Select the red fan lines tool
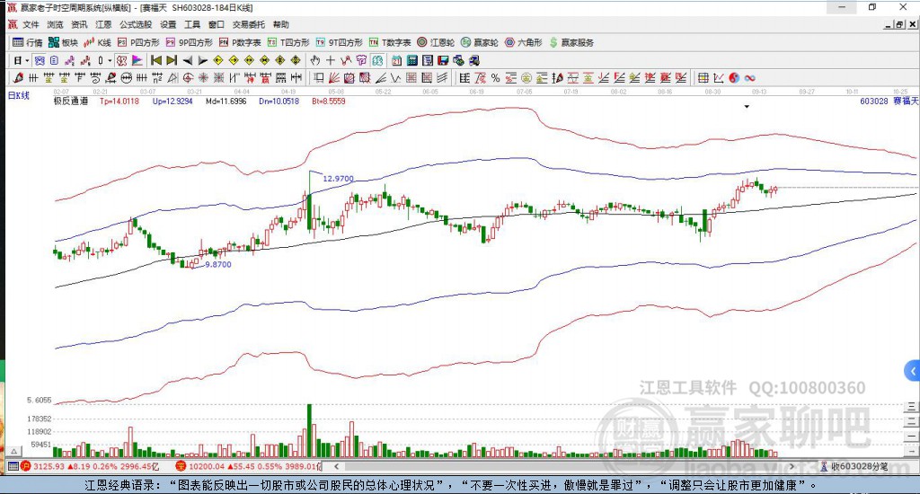 coord(334,78)
